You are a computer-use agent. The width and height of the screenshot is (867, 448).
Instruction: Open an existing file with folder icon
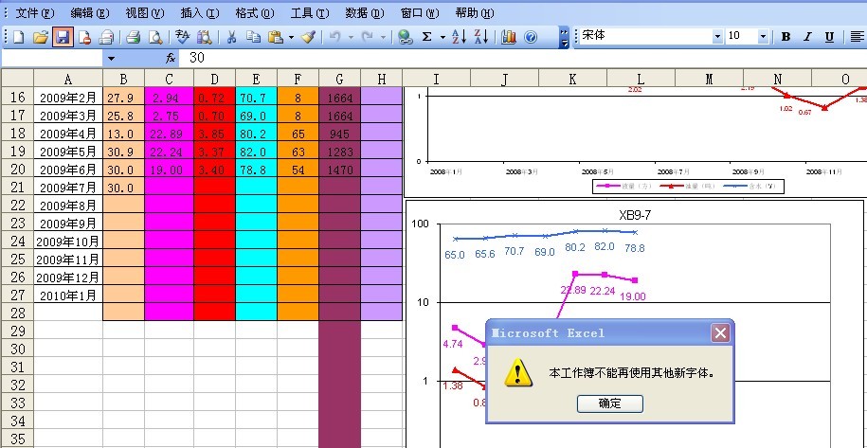coord(41,37)
